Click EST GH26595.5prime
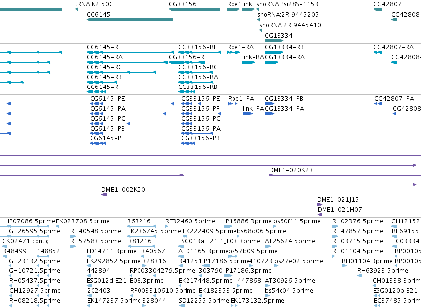This screenshot has height=308, width=421. tap(35, 231)
